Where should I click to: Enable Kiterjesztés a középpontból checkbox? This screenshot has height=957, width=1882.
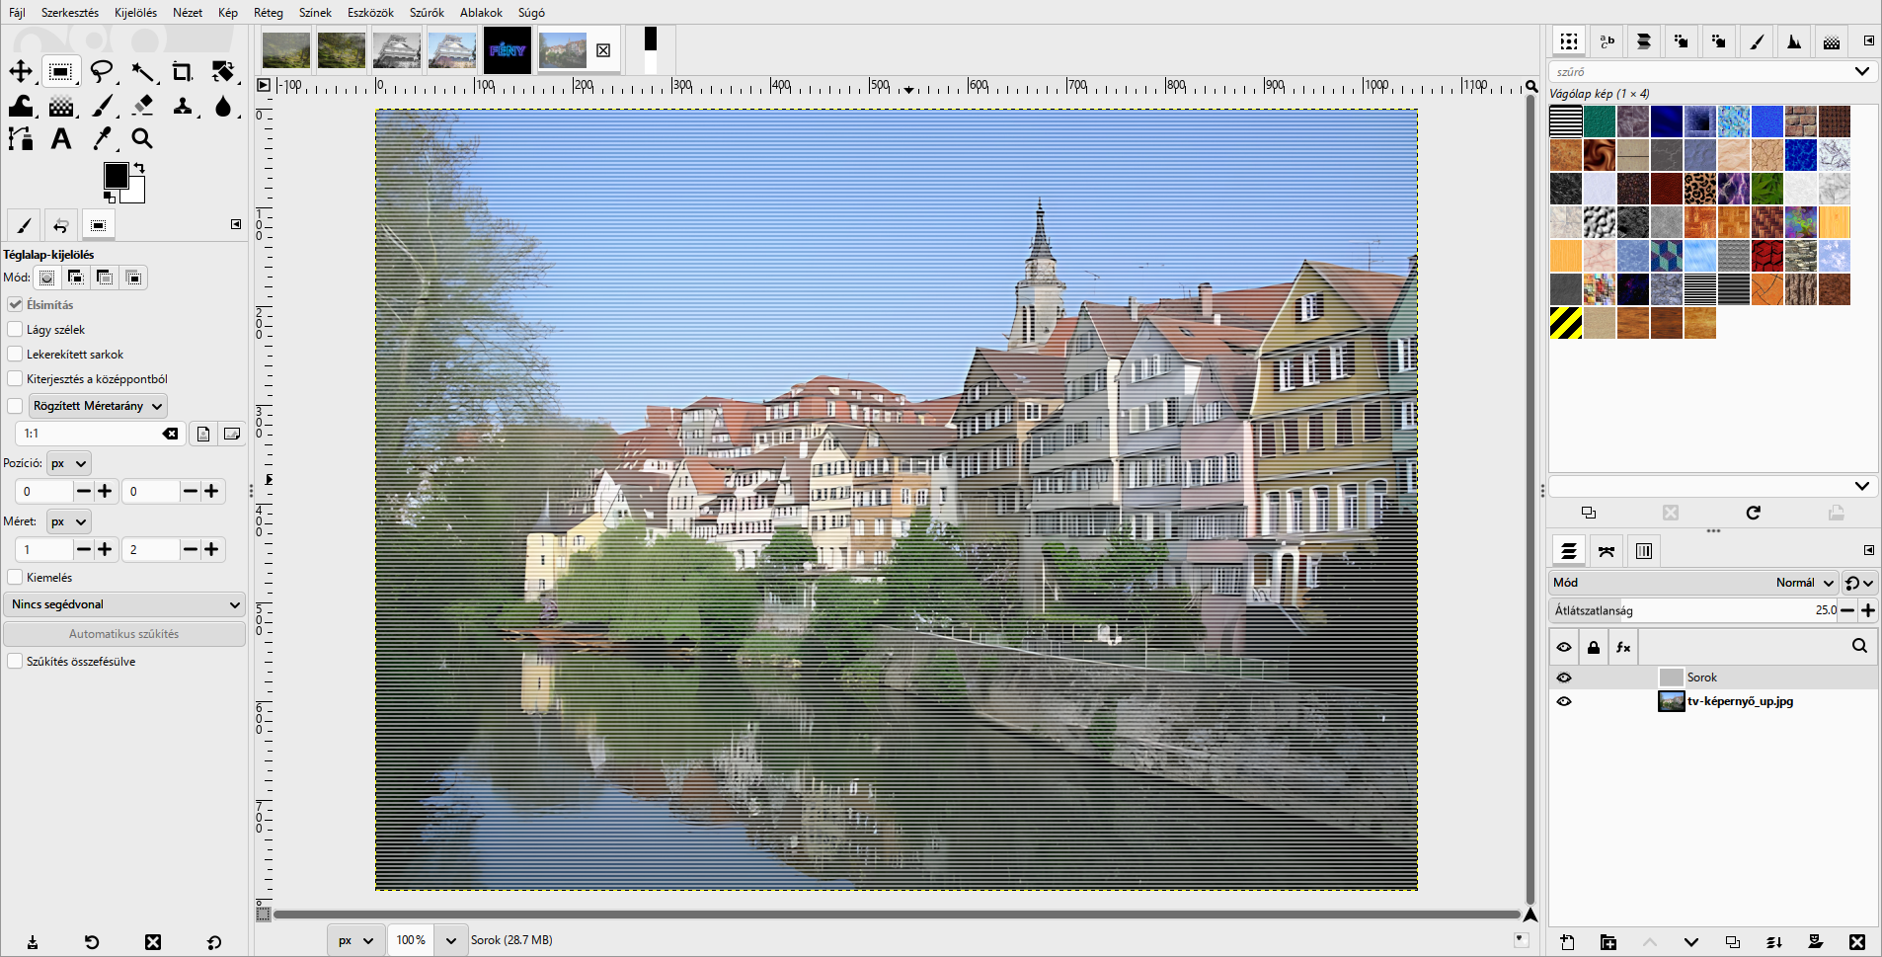[x=15, y=379]
